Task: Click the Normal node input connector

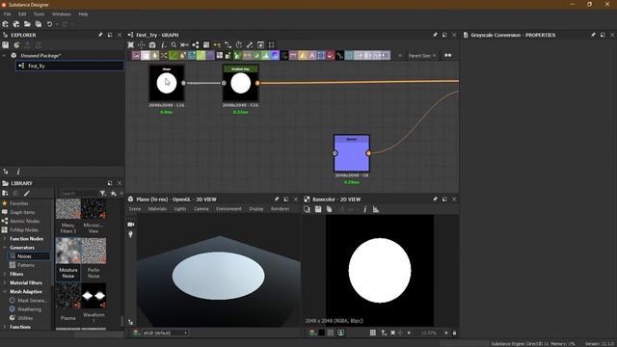Action: coord(335,153)
